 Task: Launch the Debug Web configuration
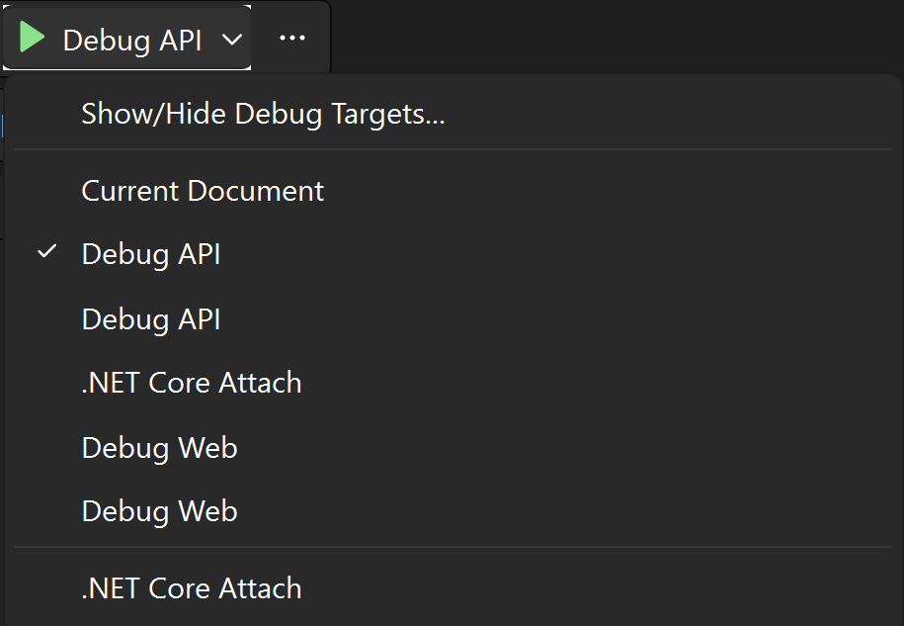point(159,447)
